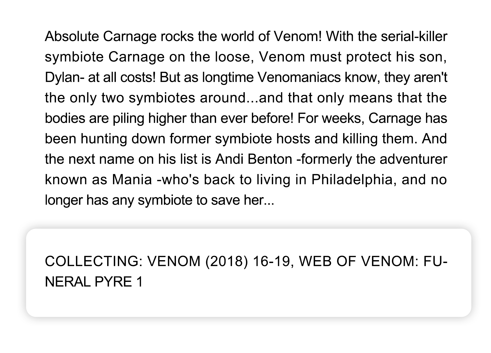Click the word "longtime" in the description
The image size is (491, 353).
pyautogui.click(x=228, y=77)
